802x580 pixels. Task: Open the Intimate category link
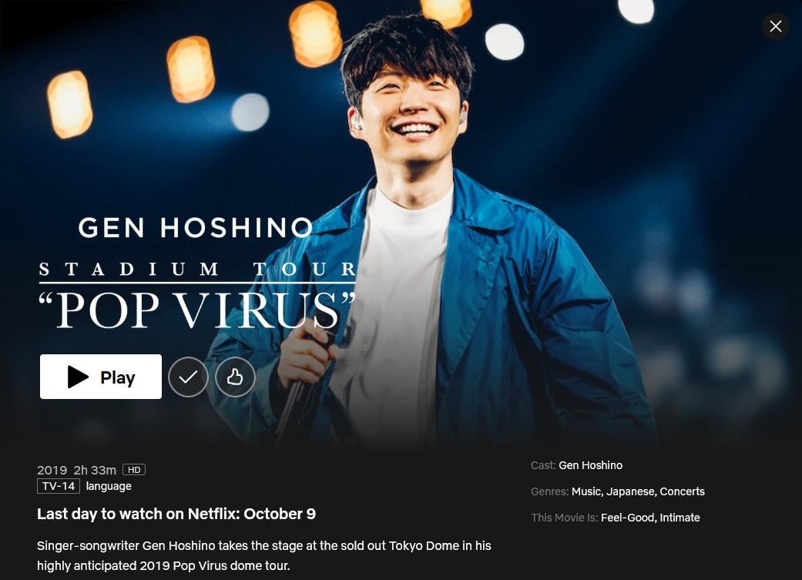point(680,518)
